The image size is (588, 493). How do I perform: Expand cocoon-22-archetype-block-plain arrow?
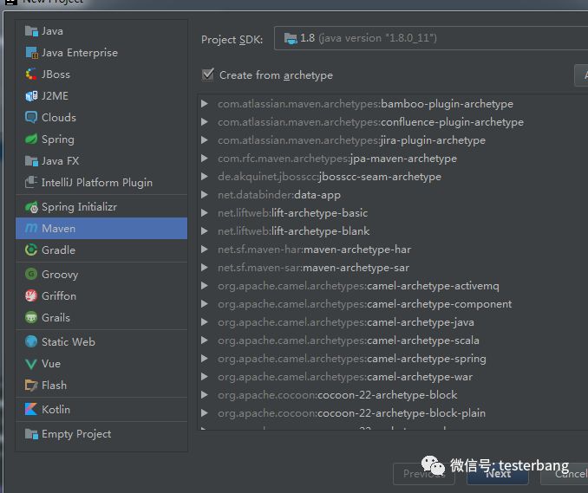(x=205, y=413)
